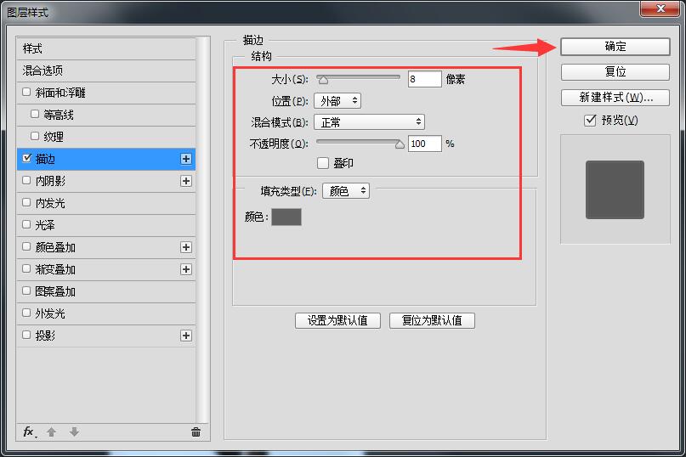Click 复位为默认值 button

(432, 320)
